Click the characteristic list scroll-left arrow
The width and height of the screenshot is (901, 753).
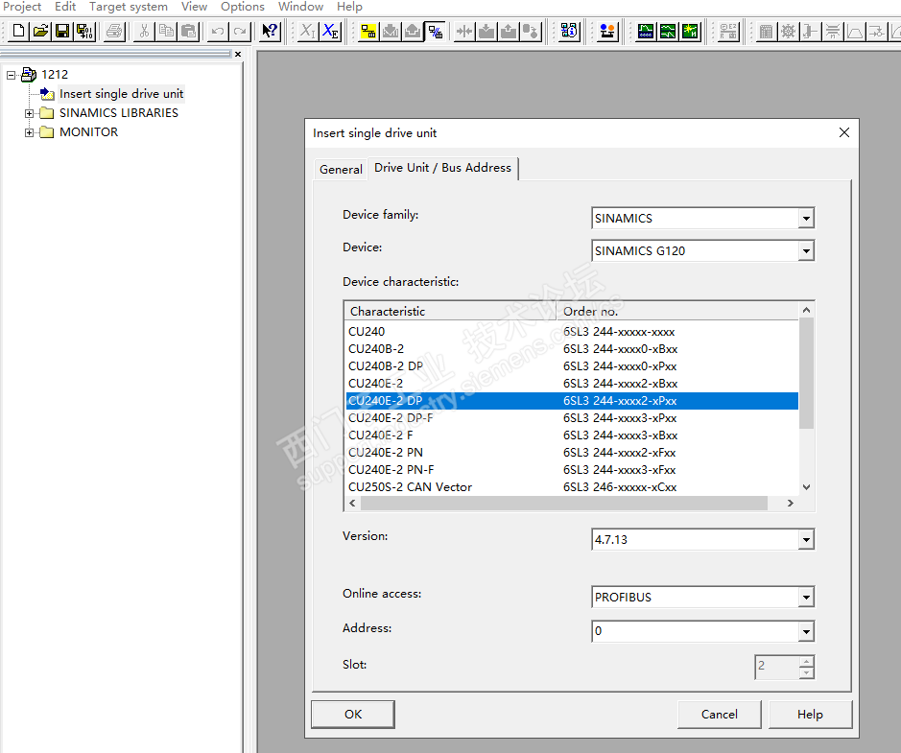(352, 504)
